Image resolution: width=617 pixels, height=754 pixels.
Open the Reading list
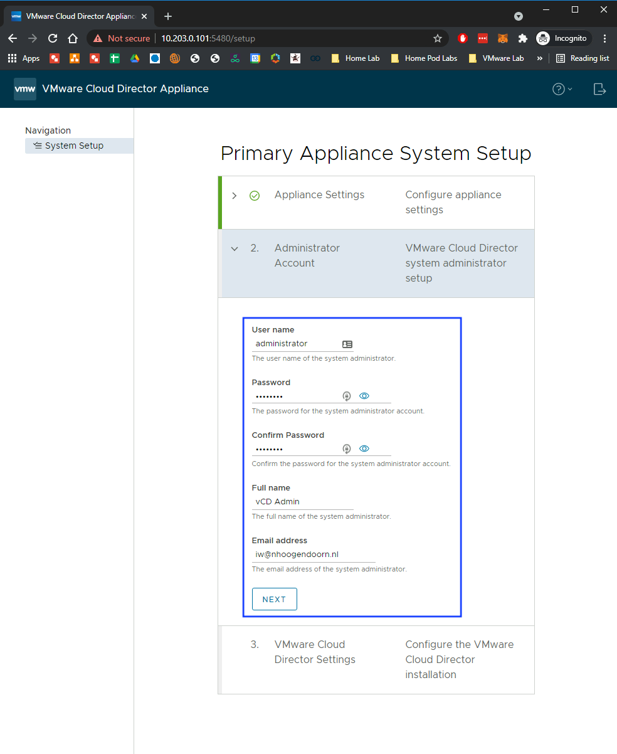[x=583, y=58]
